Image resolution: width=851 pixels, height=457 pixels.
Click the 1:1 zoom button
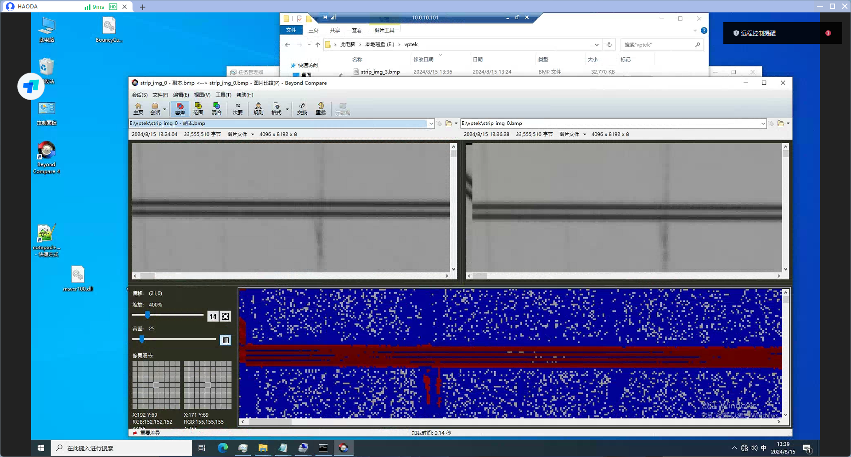pyautogui.click(x=213, y=316)
